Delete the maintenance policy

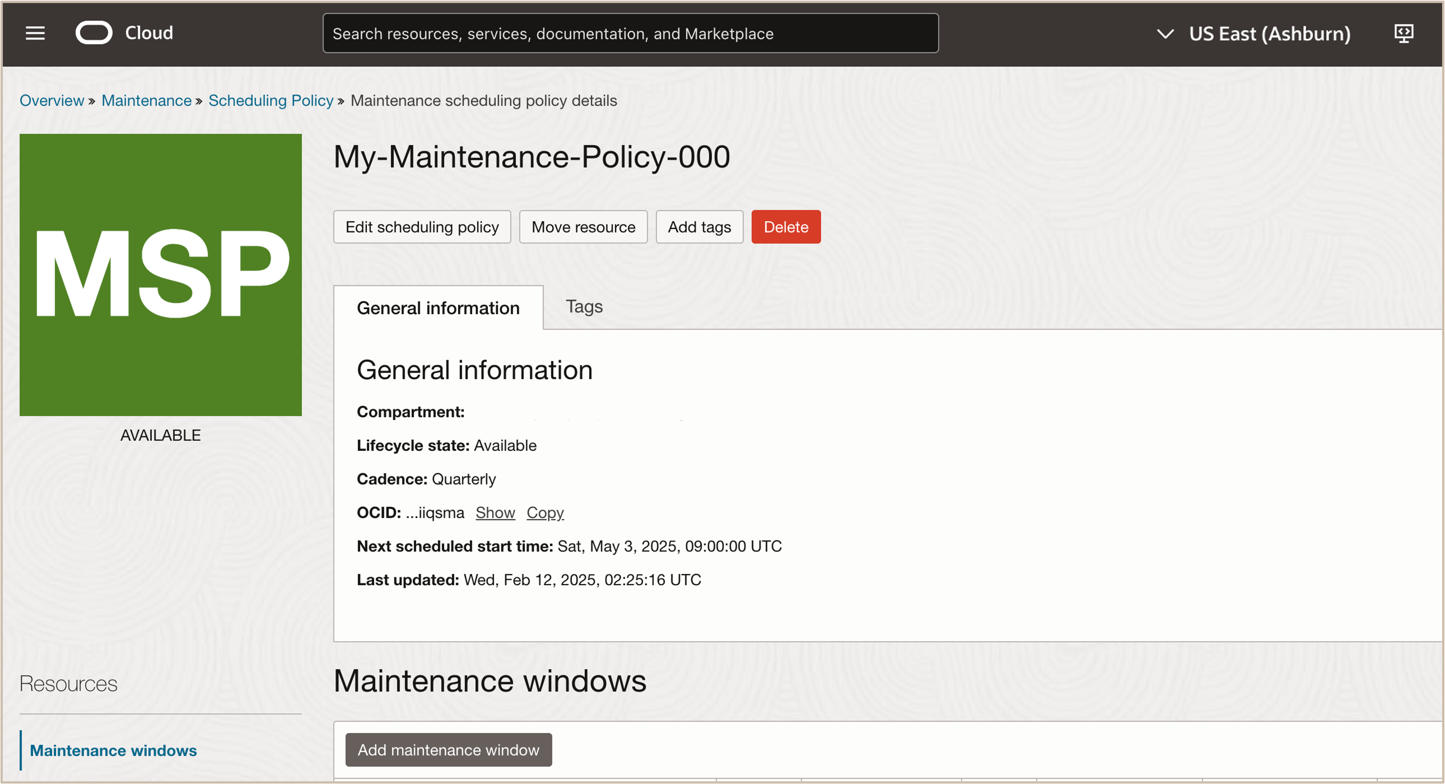pos(785,227)
